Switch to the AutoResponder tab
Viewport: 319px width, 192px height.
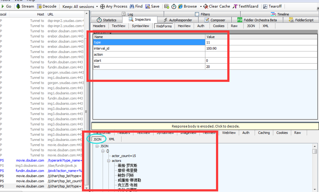pyautogui.click(x=178, y=20)
